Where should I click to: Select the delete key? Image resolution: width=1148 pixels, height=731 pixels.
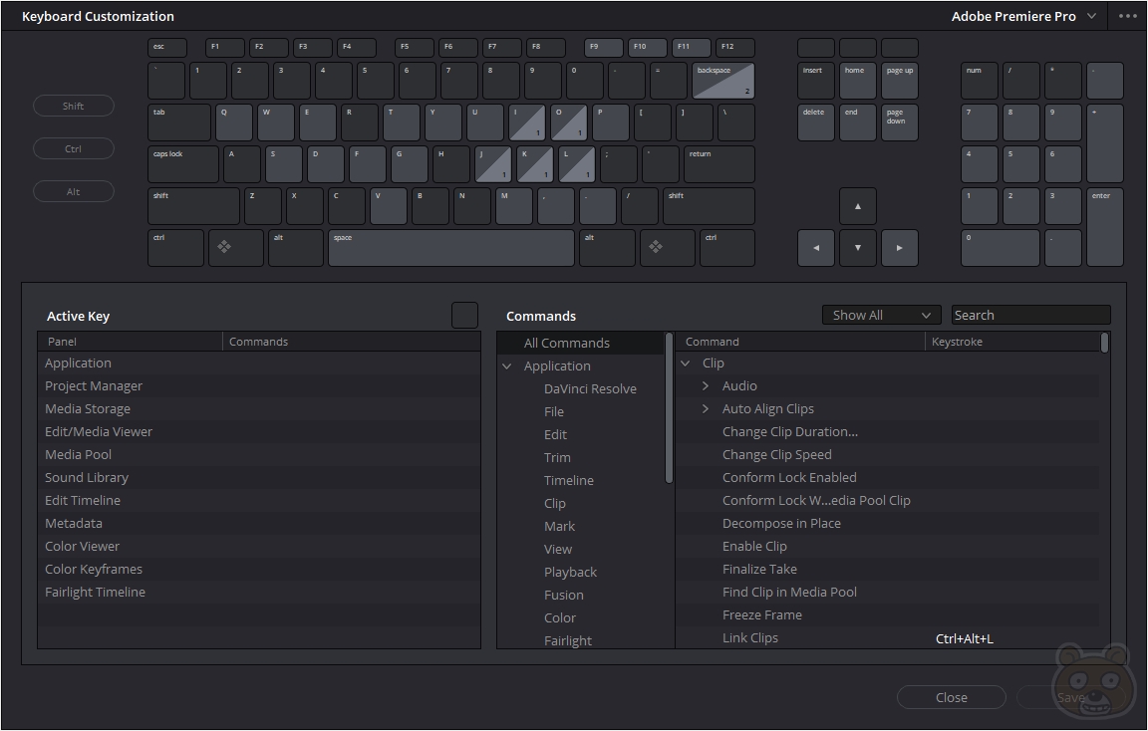[815, 122]
